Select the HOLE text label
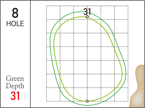This screenshot has height=108, width=145. point(15,24)
